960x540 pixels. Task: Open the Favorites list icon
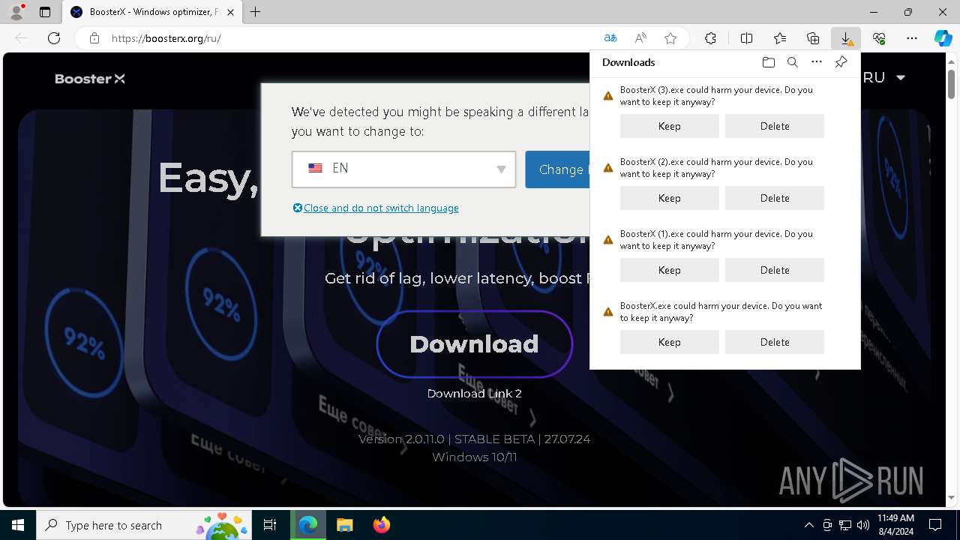[780, 38]
